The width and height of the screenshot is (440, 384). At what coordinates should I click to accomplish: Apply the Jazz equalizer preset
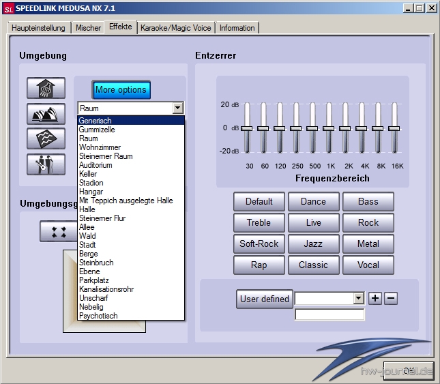(x=313, y=243)
